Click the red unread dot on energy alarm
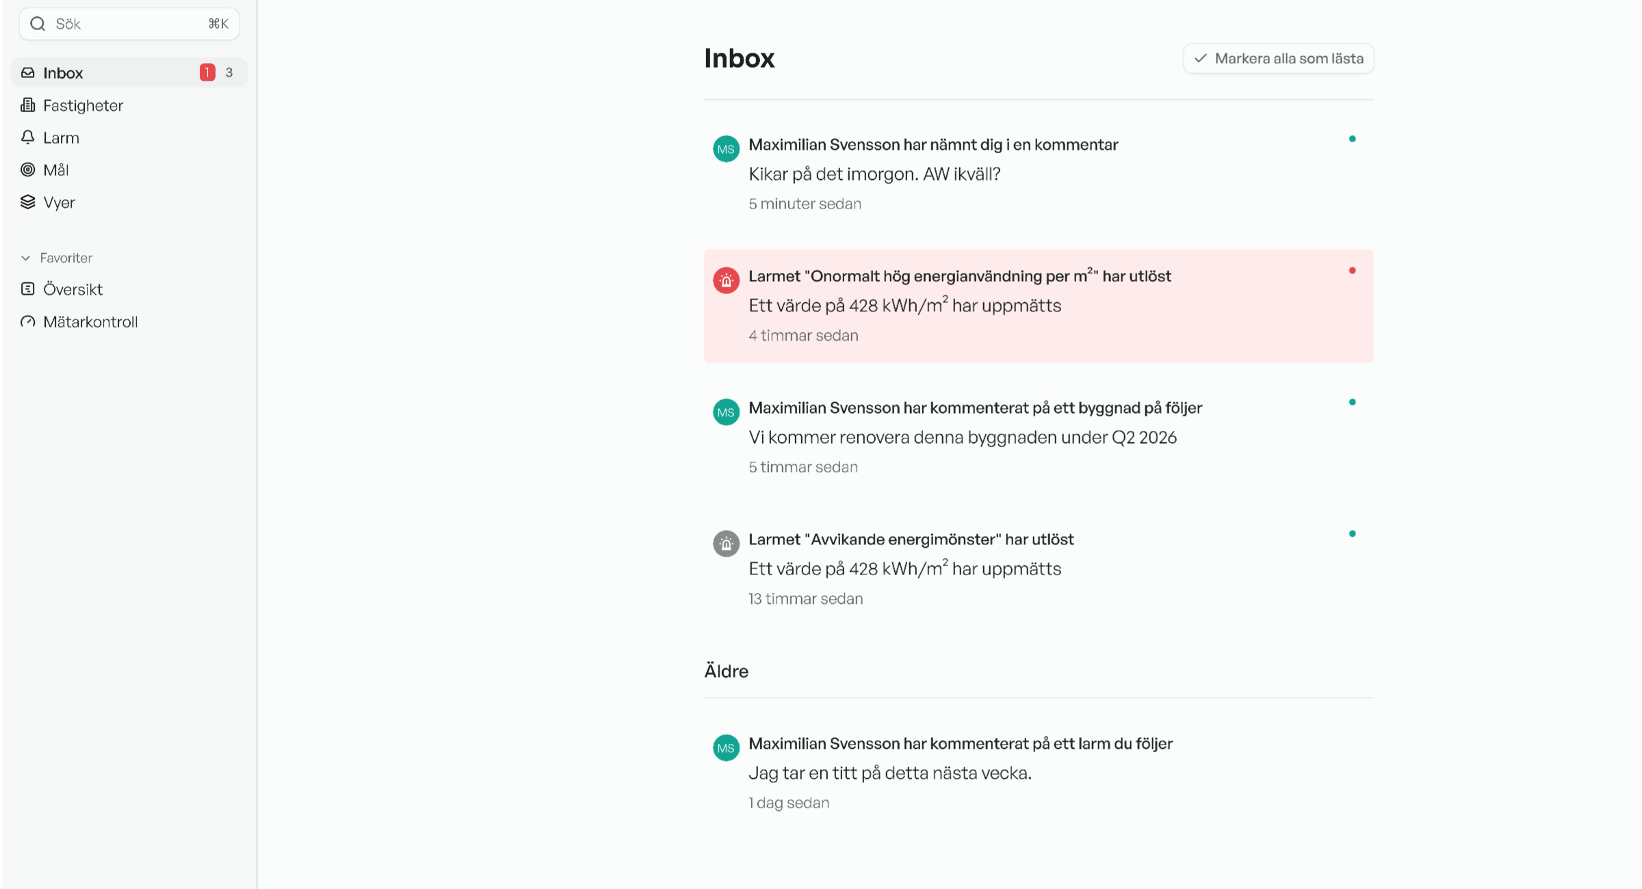This screenshot has width=1642, height=889. (1352, 271)
